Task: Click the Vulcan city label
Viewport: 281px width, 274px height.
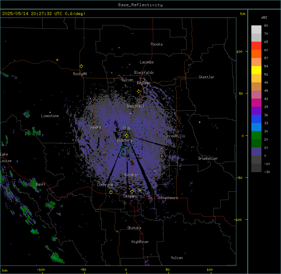Action: coord(177,258)
